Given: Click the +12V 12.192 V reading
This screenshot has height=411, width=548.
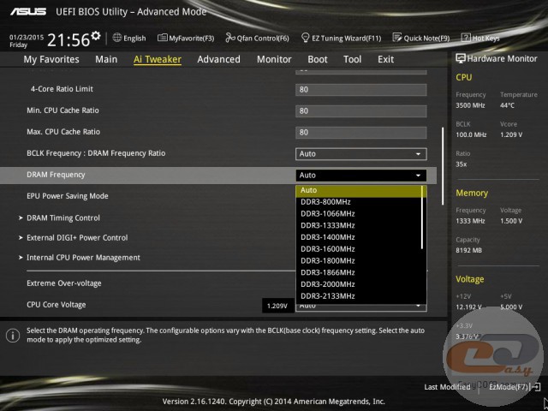Looking at the screenshot, I should 468,307.
